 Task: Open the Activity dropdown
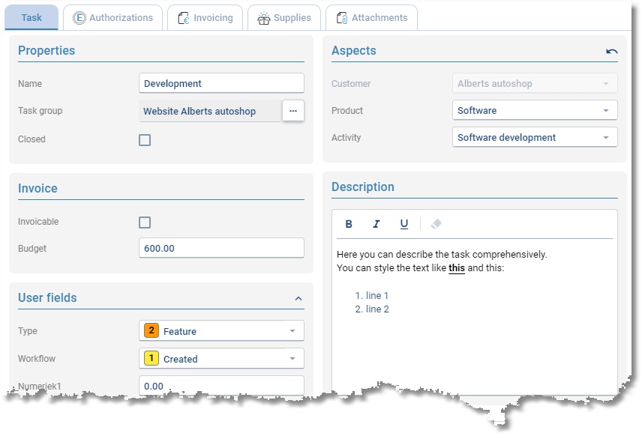(535, 137)
